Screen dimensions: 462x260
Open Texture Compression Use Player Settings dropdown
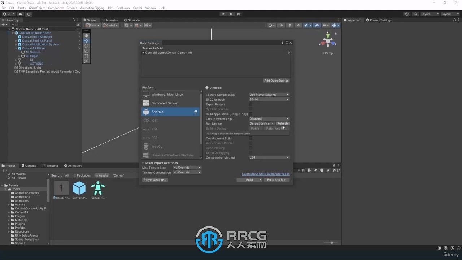click(269, 95)
